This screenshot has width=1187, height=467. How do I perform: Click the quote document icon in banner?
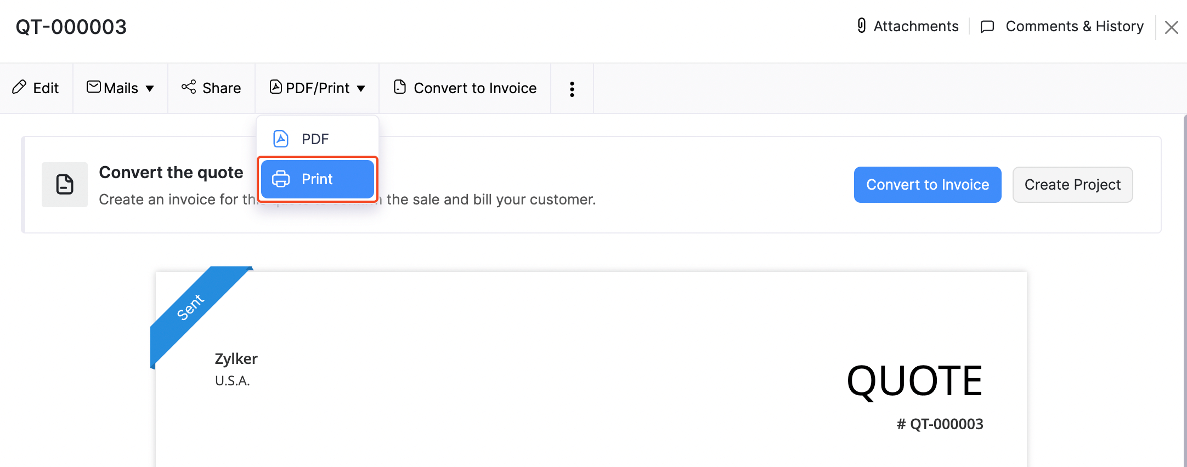click(x=65, y=185)
